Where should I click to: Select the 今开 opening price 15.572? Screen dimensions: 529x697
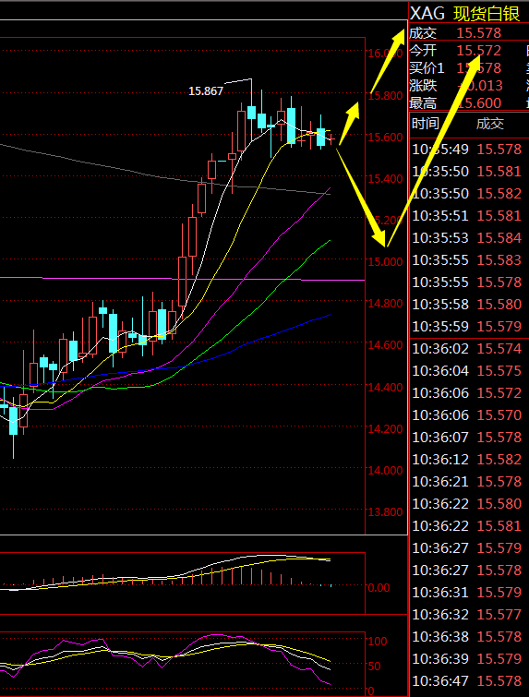coord(479,51)
